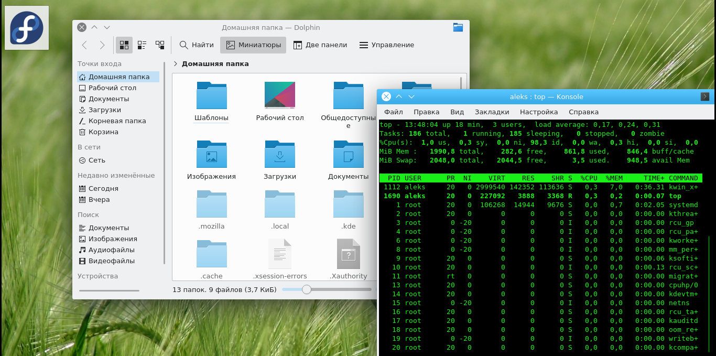Open the Закладки menu in Konsole
Viewport: 716px width, 356px height.
point(492,112)
